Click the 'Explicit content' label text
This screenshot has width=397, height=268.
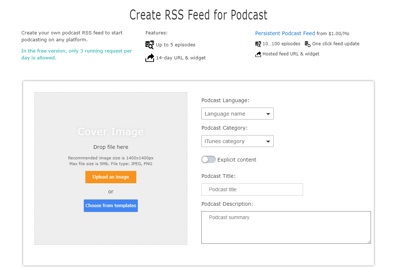tap(237, 160)
